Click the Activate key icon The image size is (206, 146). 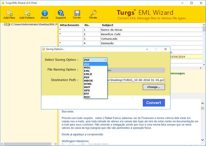[x=93, y=13]
